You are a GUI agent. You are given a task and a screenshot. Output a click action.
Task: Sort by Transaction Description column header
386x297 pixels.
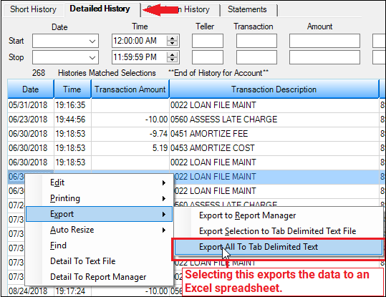(x=274, y=89)
